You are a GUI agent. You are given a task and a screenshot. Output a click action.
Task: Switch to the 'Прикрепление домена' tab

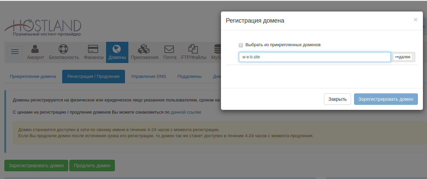pyautogui.click(x=33, y=77)
